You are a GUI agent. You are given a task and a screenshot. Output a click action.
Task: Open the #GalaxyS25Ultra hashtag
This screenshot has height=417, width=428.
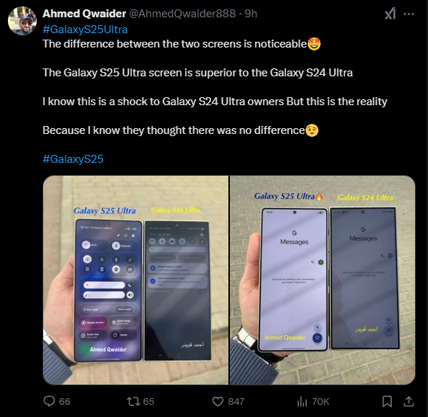pos(85,30)
